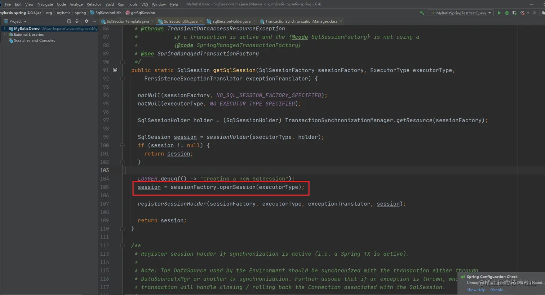The width and height of the screenshot is (545, 295).
Task: Select the MyBatisDemo project root row
Action: click(49, 28)
